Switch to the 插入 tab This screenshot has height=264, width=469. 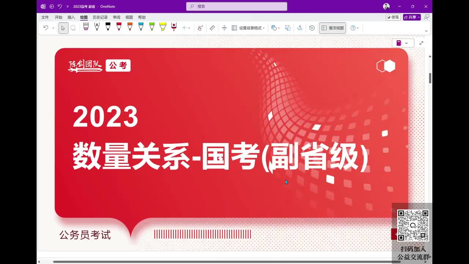pos(71,17)
